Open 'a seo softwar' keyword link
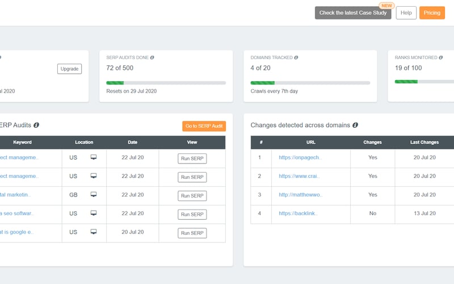The width and height of the screenshot is (454, 284). point(16,214)
